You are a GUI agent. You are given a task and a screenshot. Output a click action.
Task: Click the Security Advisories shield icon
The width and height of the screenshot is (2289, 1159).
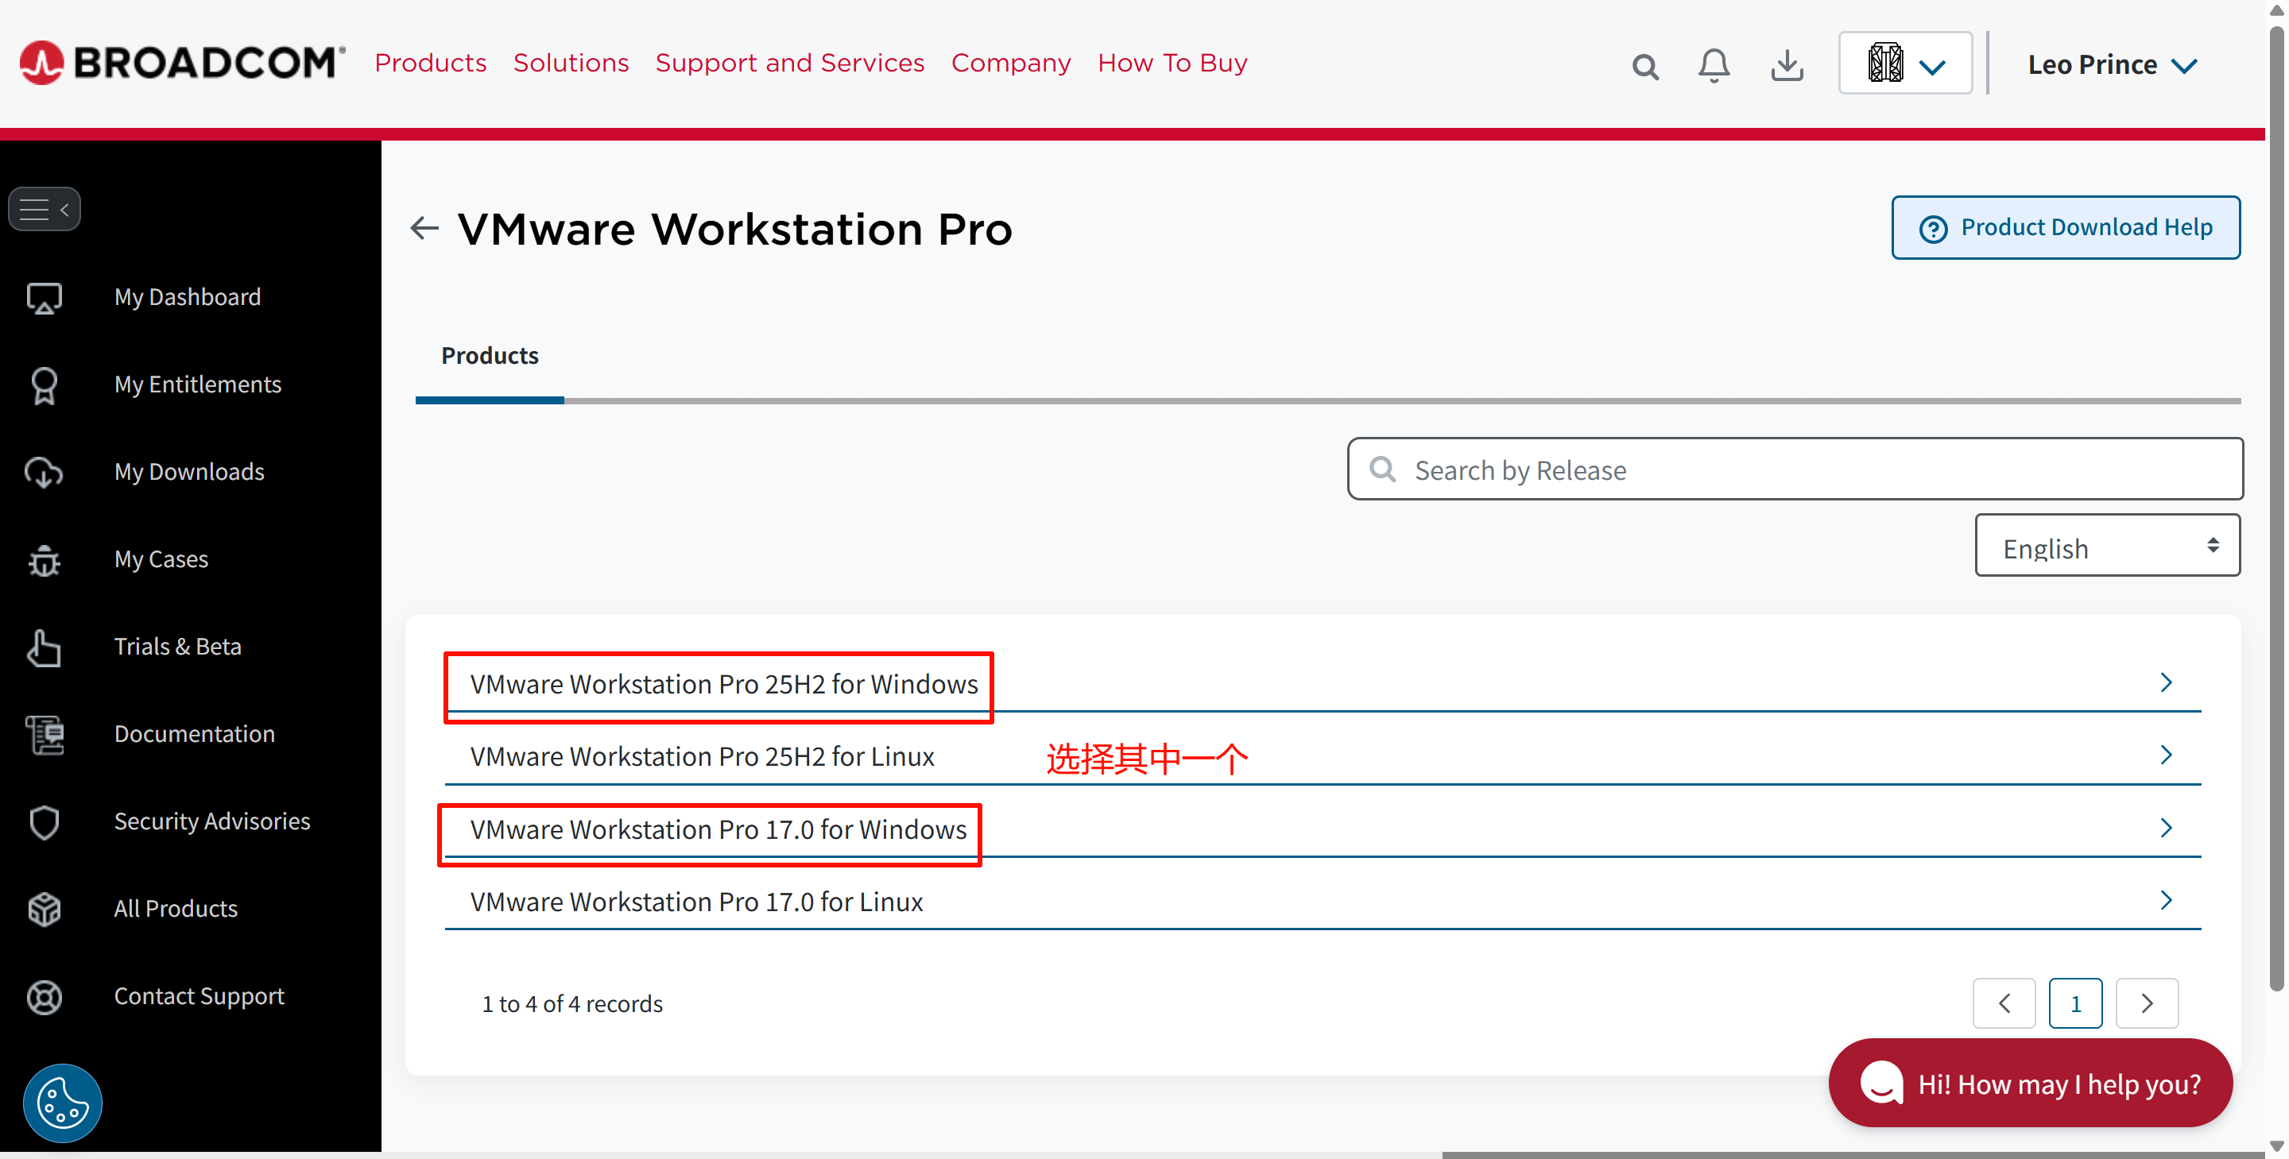click(x=44, y=821)
